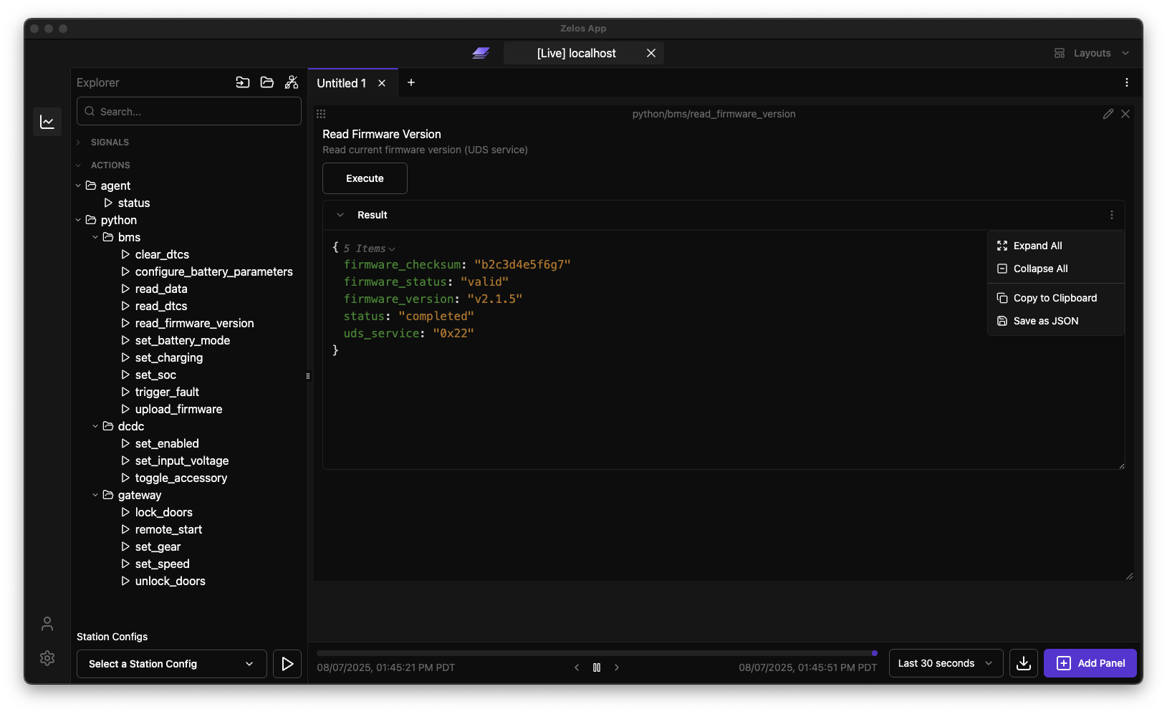Collapse the ACTIONS section
This screenshot has width=1167, height=714.
click(x=78, y=165)
